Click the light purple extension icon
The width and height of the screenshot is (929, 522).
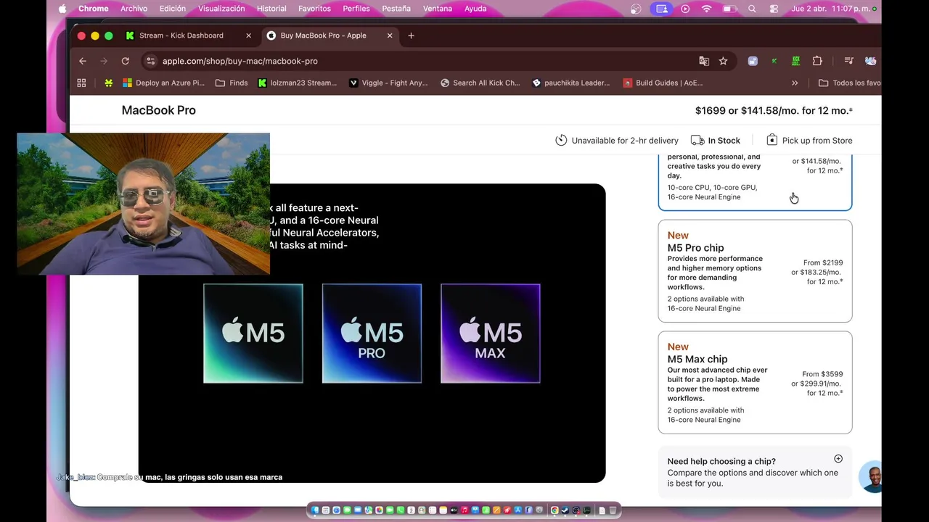(753, 61)
